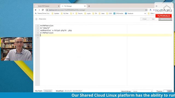The width and height of the screenshot is (175, 98).
Task: Open the browser profile icon
Action: [150, 10]
